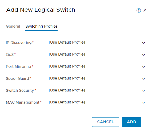Expand the Switch Security chevron arrow

pos(143,91)
